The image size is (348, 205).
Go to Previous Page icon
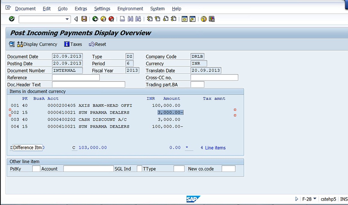pos(158,19)
